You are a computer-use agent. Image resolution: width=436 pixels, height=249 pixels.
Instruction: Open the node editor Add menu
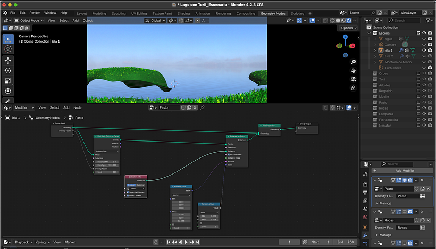click(x=66, y=107)
